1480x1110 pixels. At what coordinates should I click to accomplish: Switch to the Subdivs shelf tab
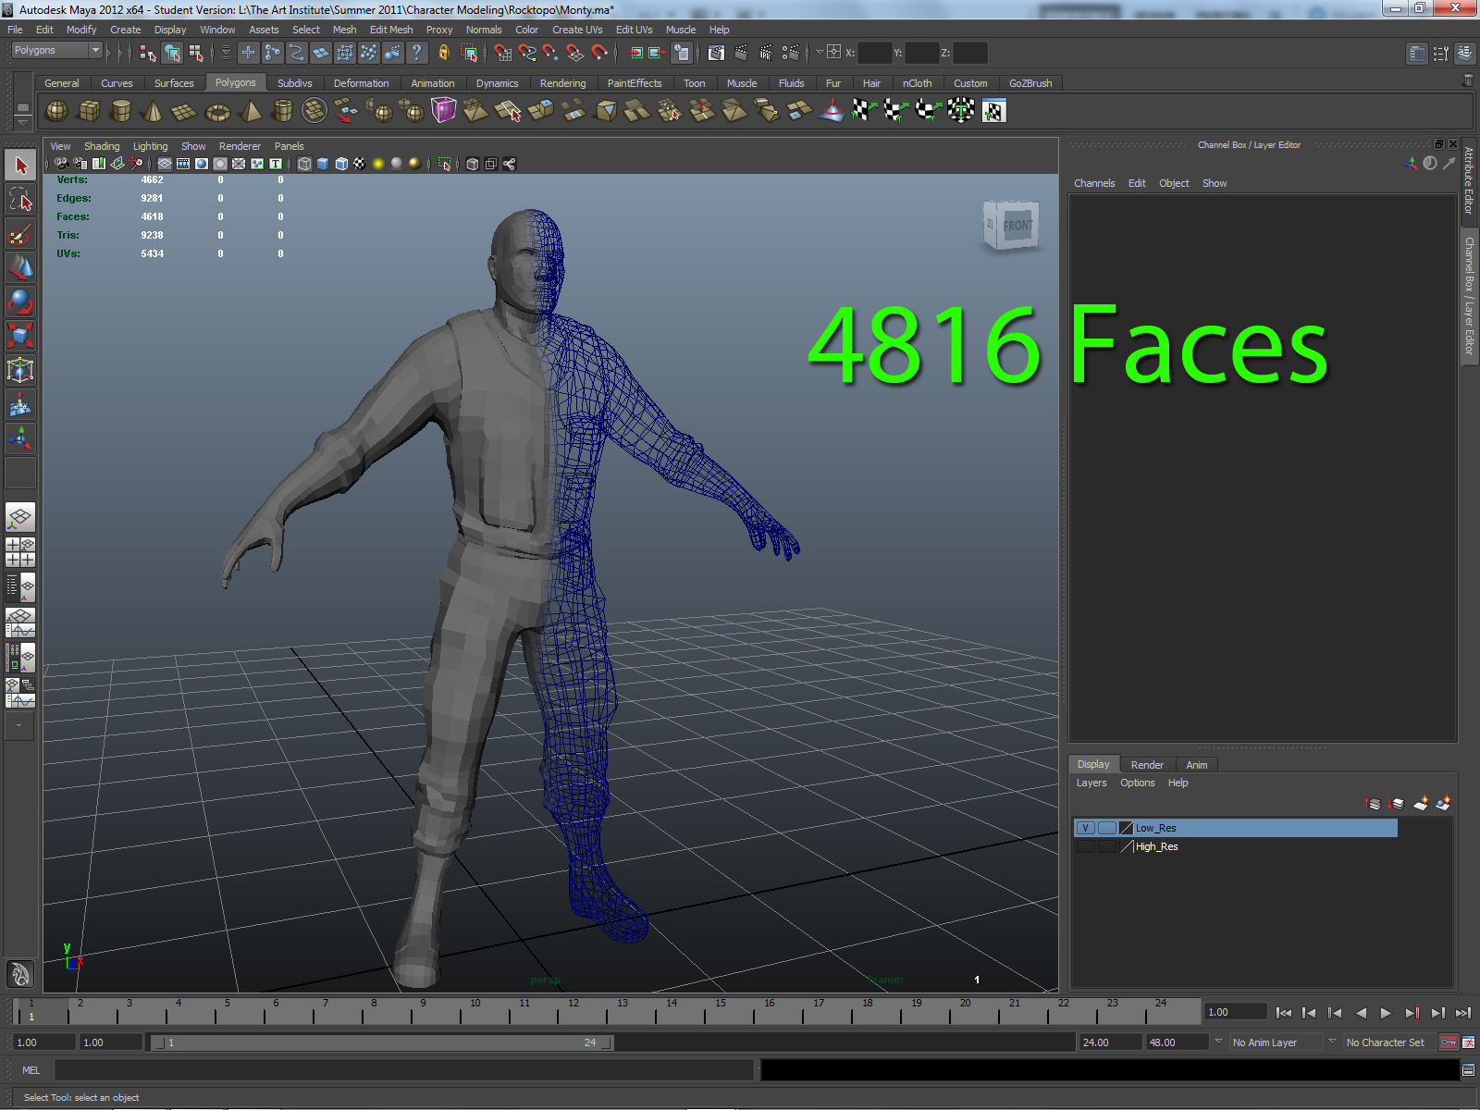click(x=295, y=83)
